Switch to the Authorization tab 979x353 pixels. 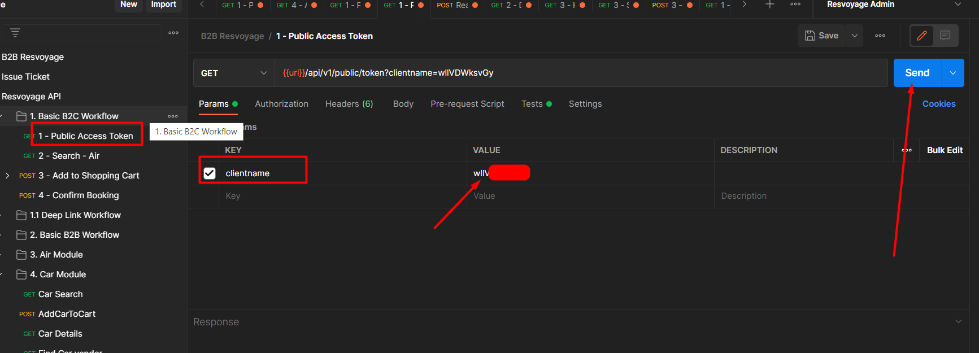point(281,104)
